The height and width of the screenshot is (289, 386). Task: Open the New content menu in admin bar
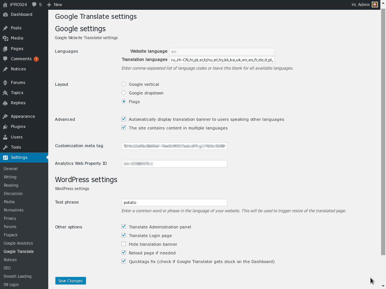click(x=55, y=5)
